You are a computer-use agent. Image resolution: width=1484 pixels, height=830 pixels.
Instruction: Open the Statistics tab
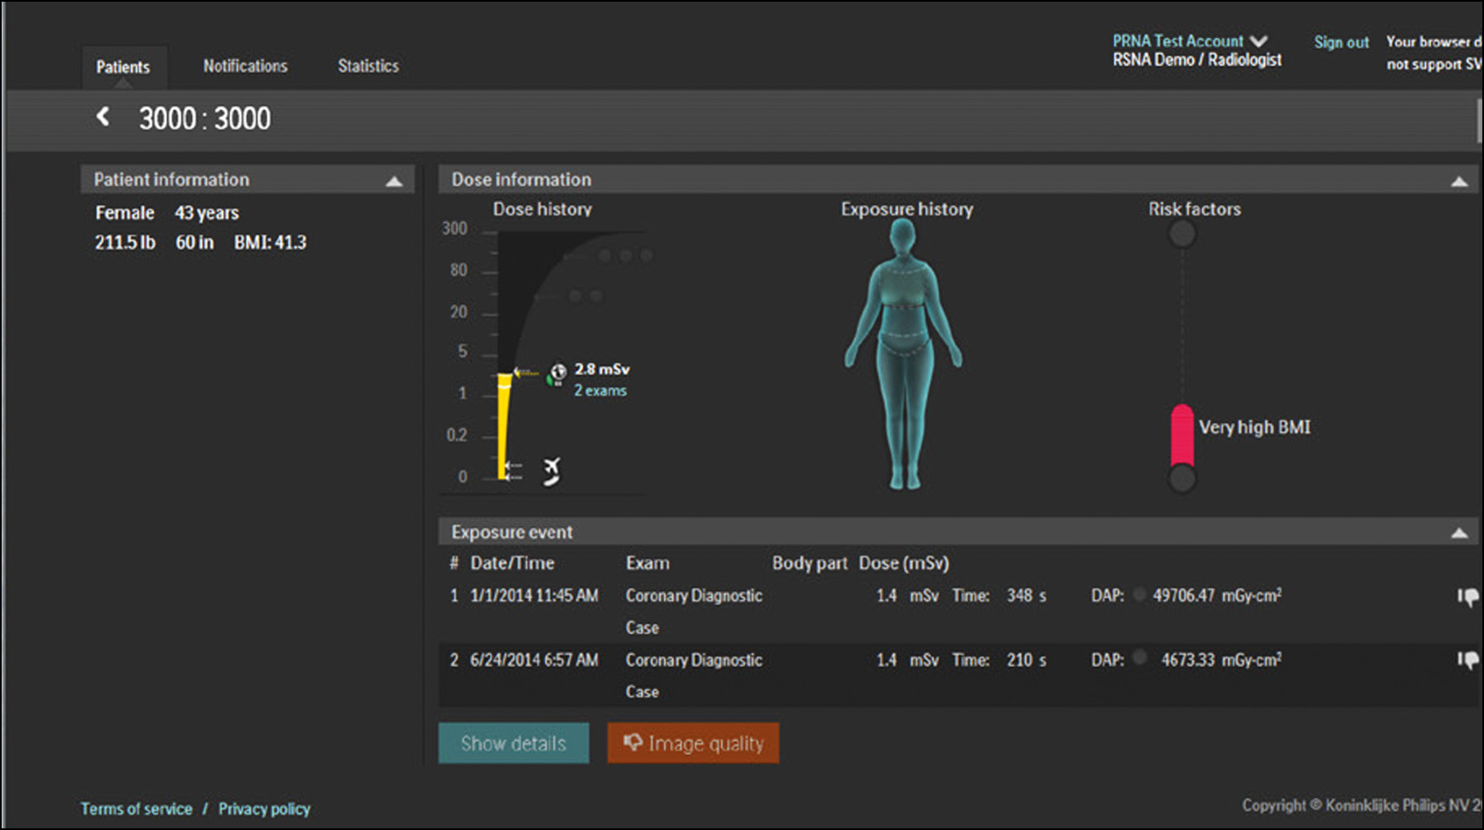[368, 66]
